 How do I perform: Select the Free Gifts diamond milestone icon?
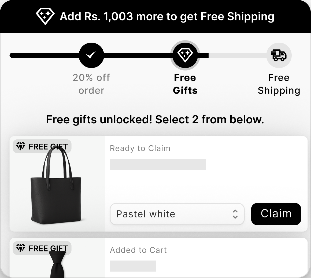click(x=185, y=55)
